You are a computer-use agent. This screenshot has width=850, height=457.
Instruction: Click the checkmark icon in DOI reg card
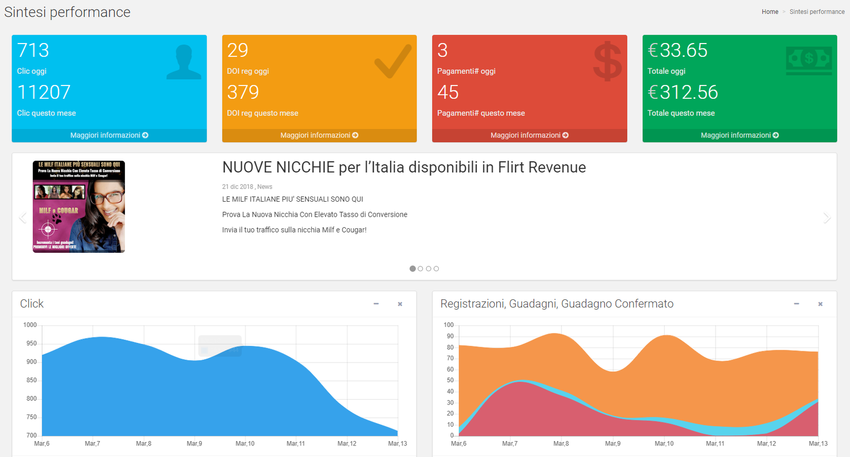(393, 61)
